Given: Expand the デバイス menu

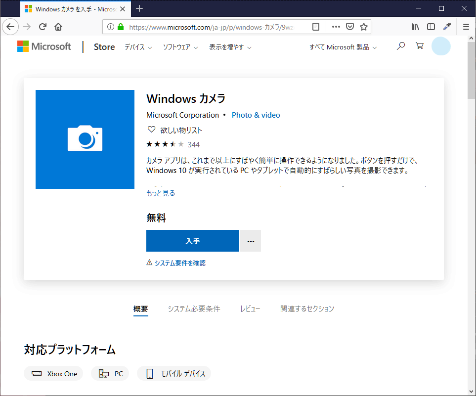Looking at the screenshot, I should click(x=138, y=47).
